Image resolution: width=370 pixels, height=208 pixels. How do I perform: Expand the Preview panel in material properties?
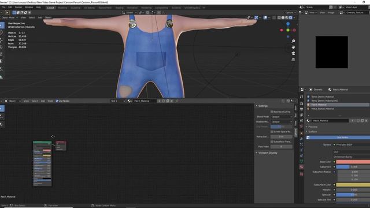click(x=313, y=127)
